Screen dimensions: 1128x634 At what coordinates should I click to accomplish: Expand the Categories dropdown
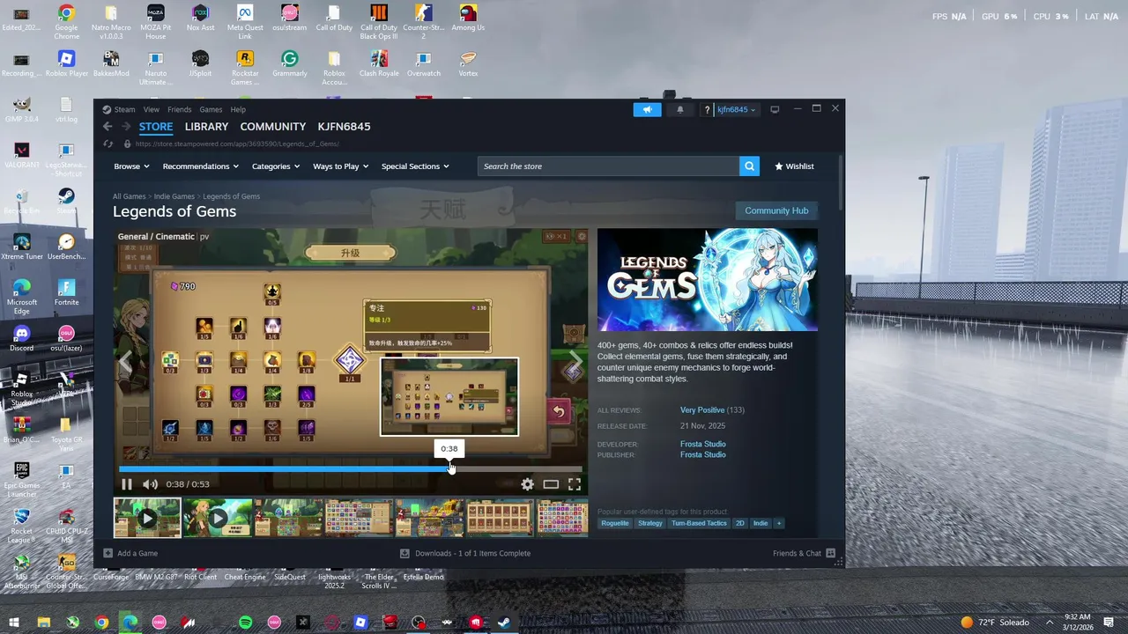(x=276, y=166)
